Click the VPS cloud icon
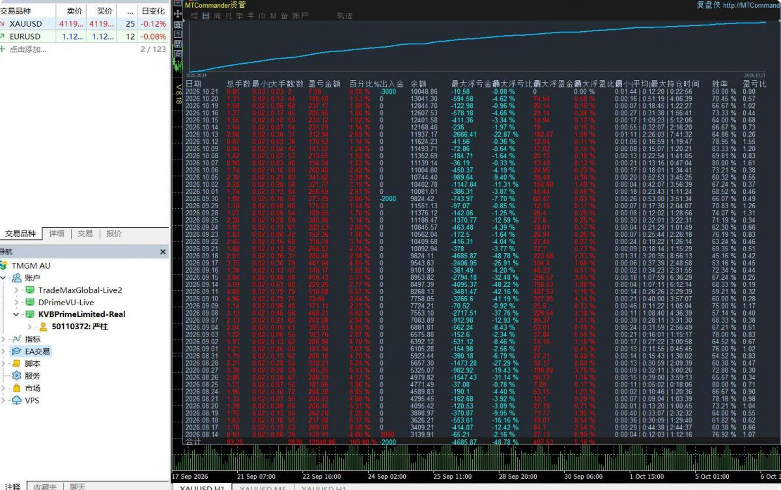Image resolution: width=781 pixels, height=490 pixels. (x=16, y=400)
